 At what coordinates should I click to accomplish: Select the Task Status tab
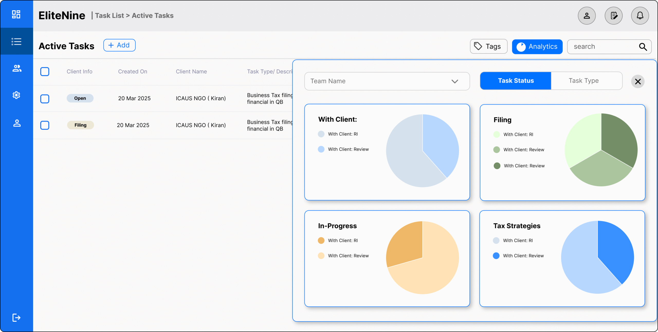click(516, 81)
